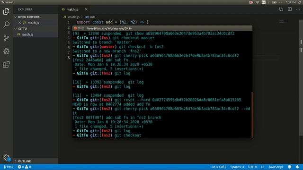
Task: Close the terminal window with red button
Action: click(75, 28)
